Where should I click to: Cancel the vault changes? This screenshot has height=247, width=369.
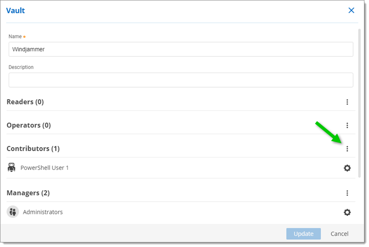click(339, 234)
